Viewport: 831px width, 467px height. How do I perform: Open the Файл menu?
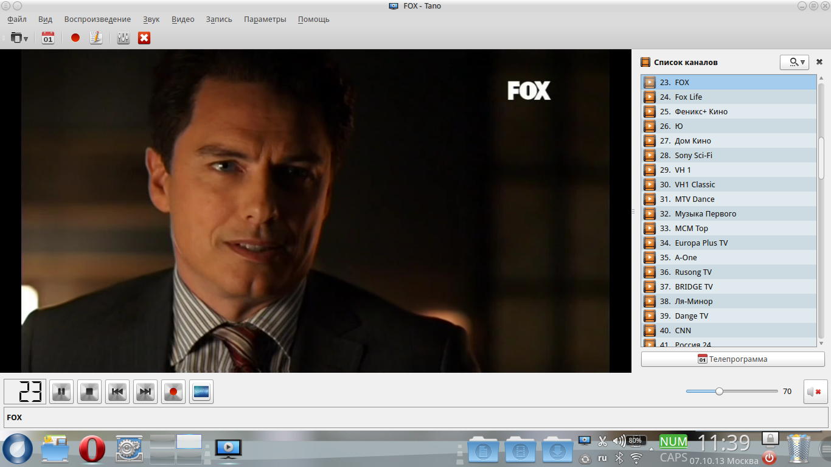17,19
